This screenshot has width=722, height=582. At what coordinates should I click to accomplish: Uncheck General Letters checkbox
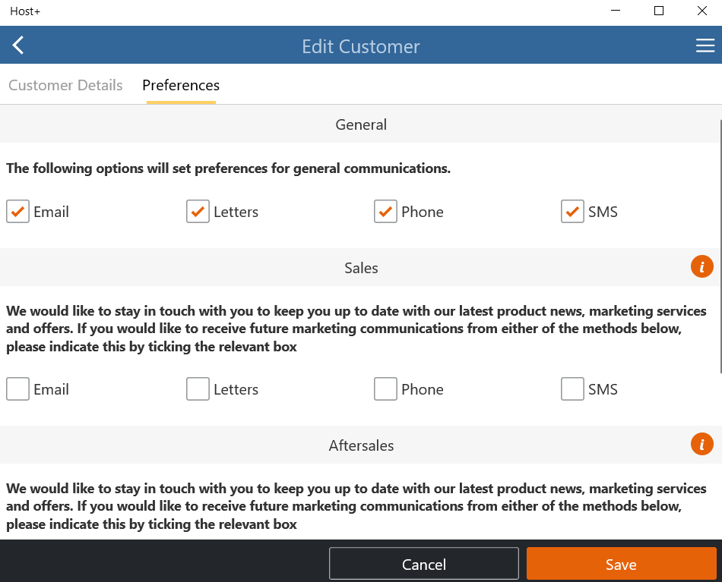click(x=198, y=212)
